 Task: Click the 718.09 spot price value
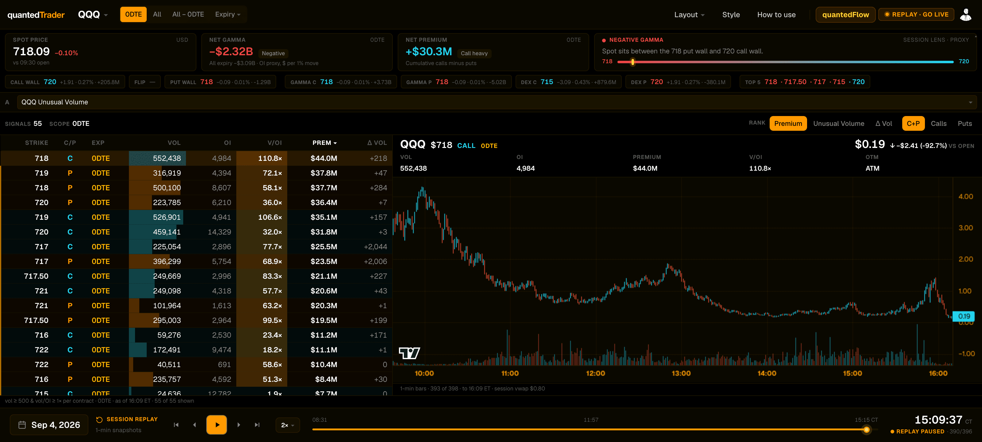tap(31, 51)
